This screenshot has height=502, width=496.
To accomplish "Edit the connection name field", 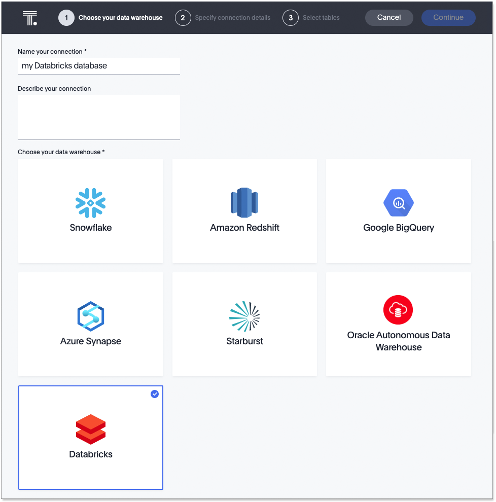I will 98,65.
